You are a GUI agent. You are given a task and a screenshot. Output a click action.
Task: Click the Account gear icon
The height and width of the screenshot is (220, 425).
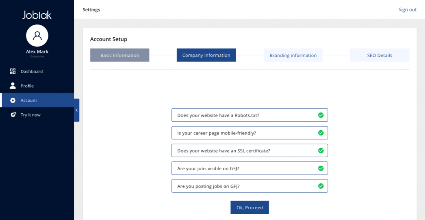13,100
